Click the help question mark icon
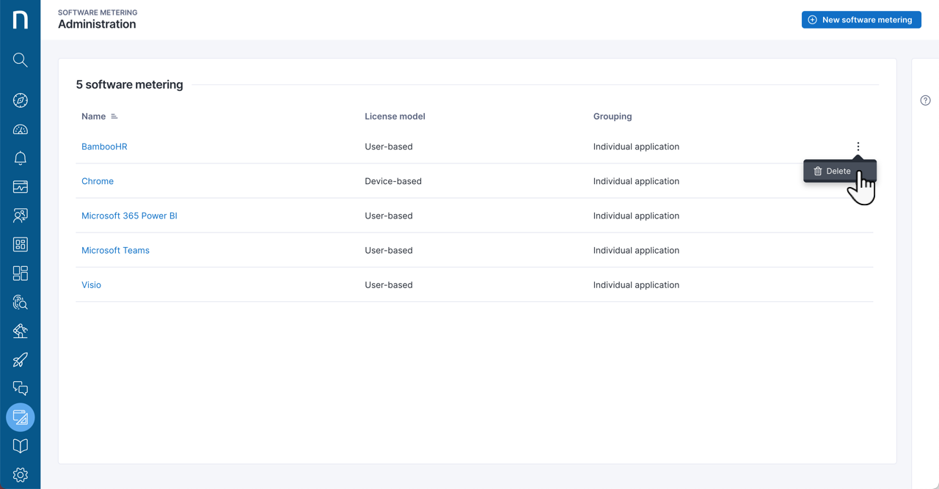The height and width of the screenshot is (489, 939). click(925, 100)
